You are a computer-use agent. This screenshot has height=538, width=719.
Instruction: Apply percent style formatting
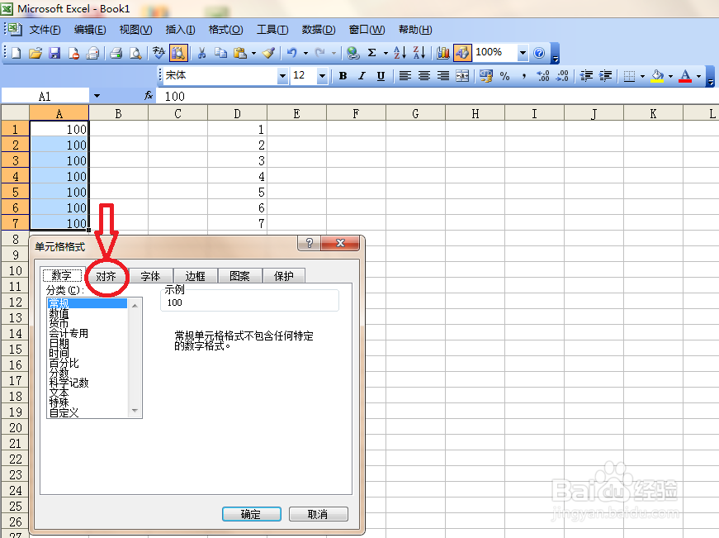(504, 75)
